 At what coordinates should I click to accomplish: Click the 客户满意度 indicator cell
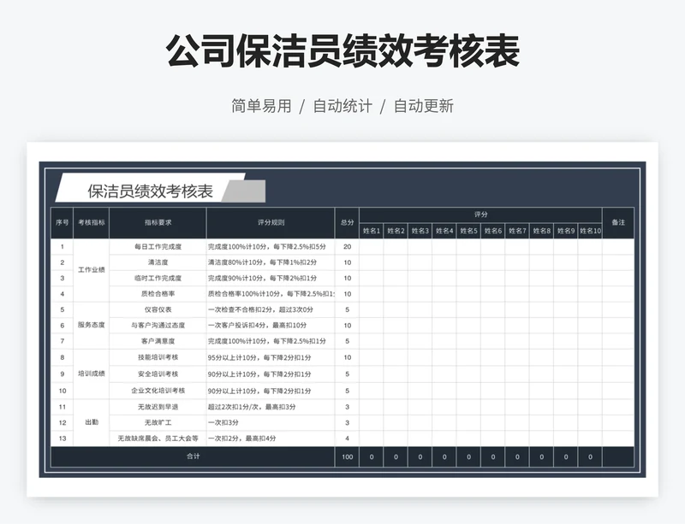158,341
